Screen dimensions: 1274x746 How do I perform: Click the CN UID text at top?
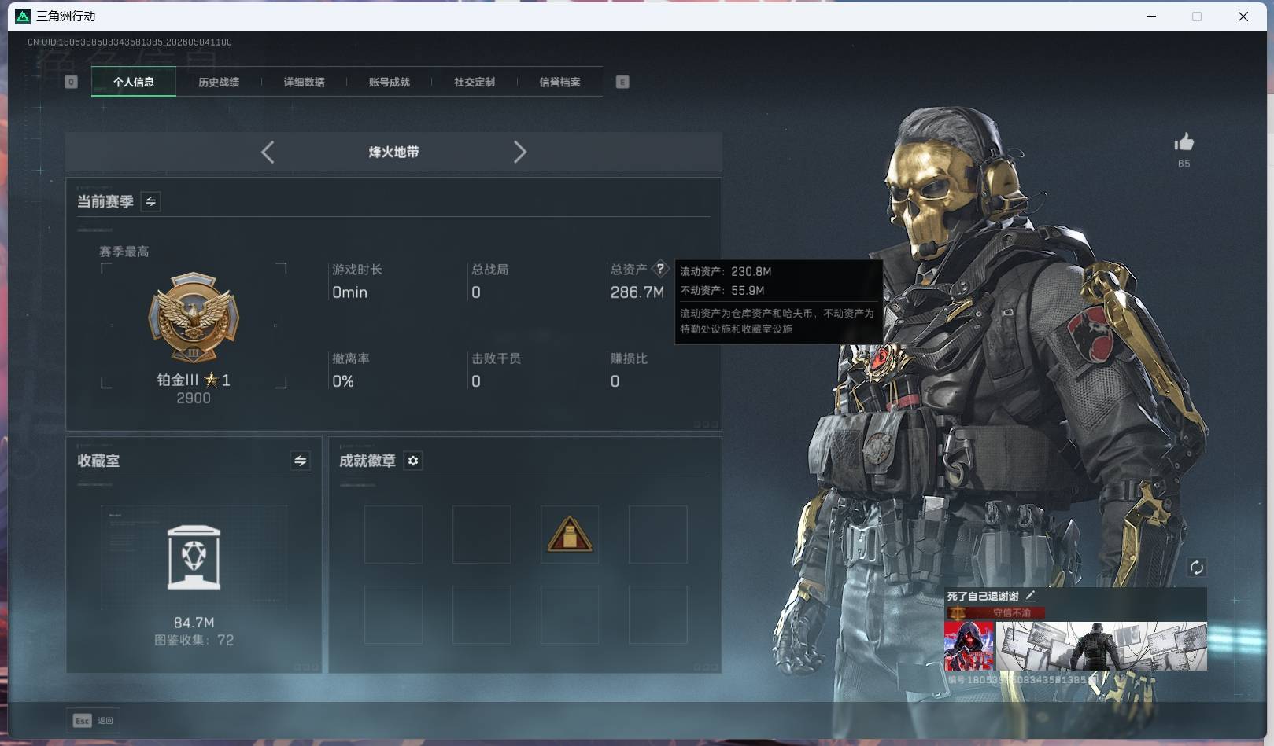(x=130, y=42)
